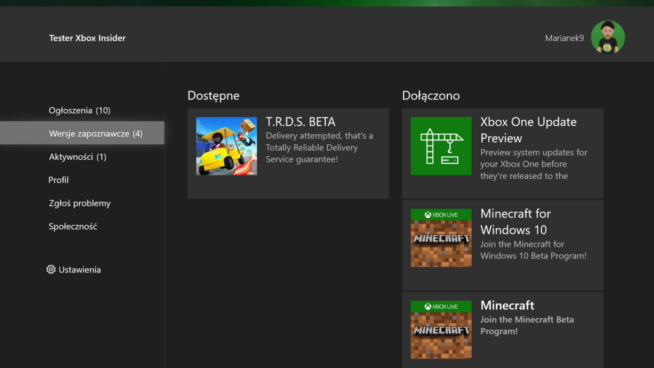Open Xbox One Update Preview title
This screenshot has height=368, width=654.
click(x=528, y=130)
